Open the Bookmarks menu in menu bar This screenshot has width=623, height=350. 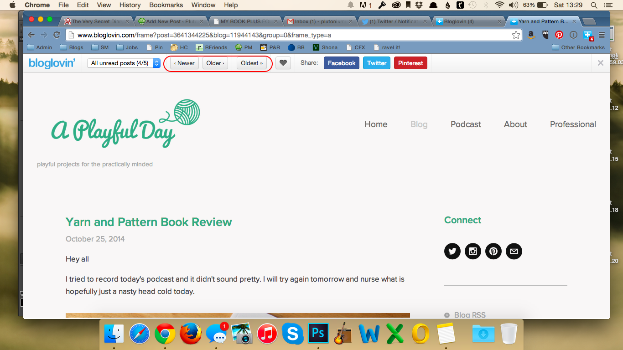[x=166, y=5]
